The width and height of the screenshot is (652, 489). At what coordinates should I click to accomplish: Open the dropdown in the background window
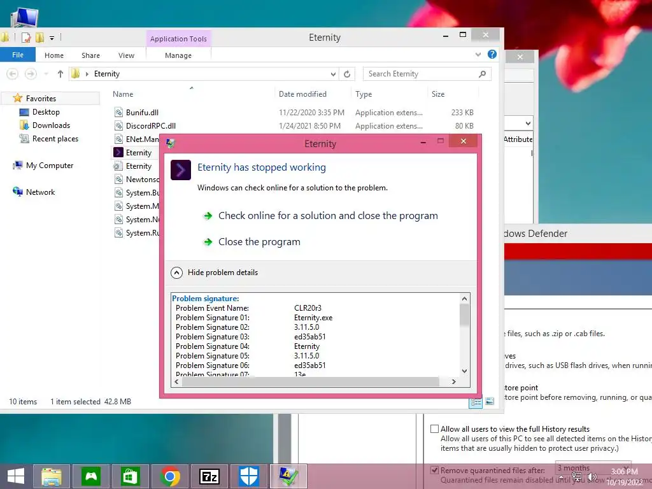[528, 124]
